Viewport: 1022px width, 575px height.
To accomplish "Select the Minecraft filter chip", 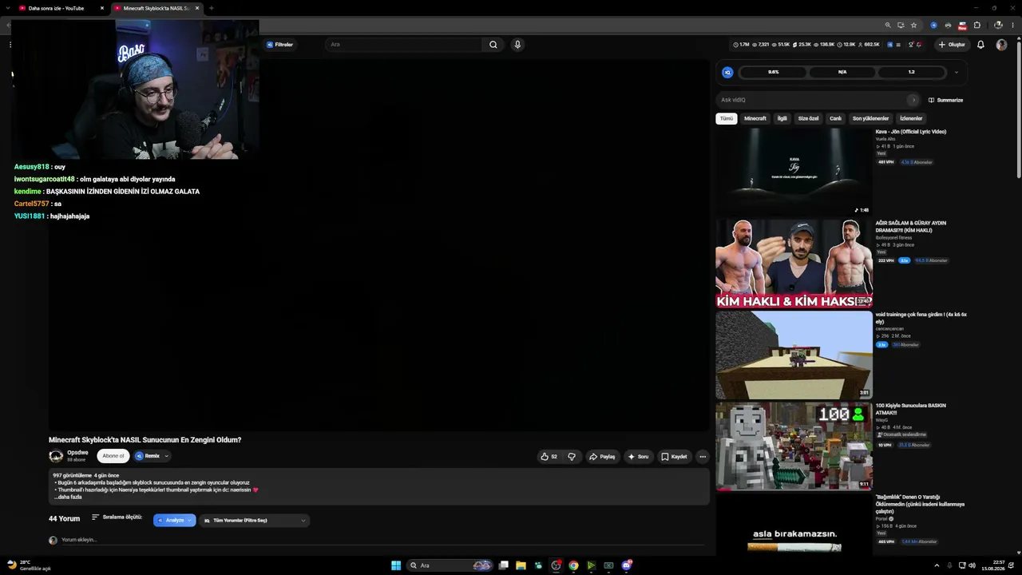I will click(x=755, y=118).
